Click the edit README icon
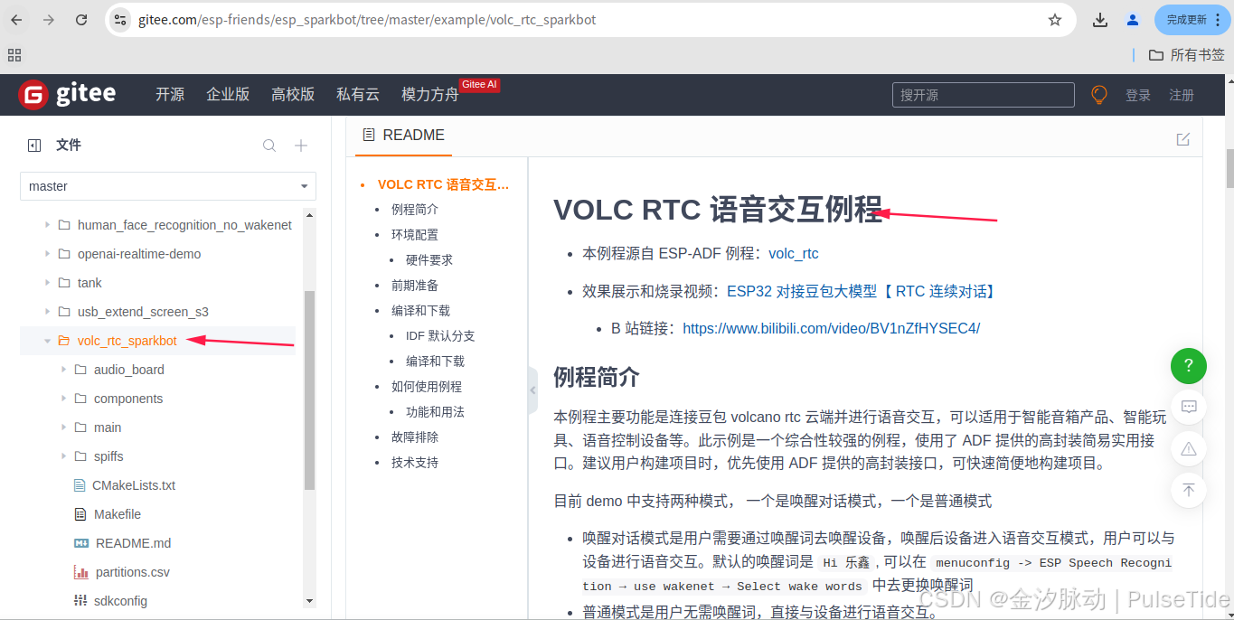 point(1183,139)
